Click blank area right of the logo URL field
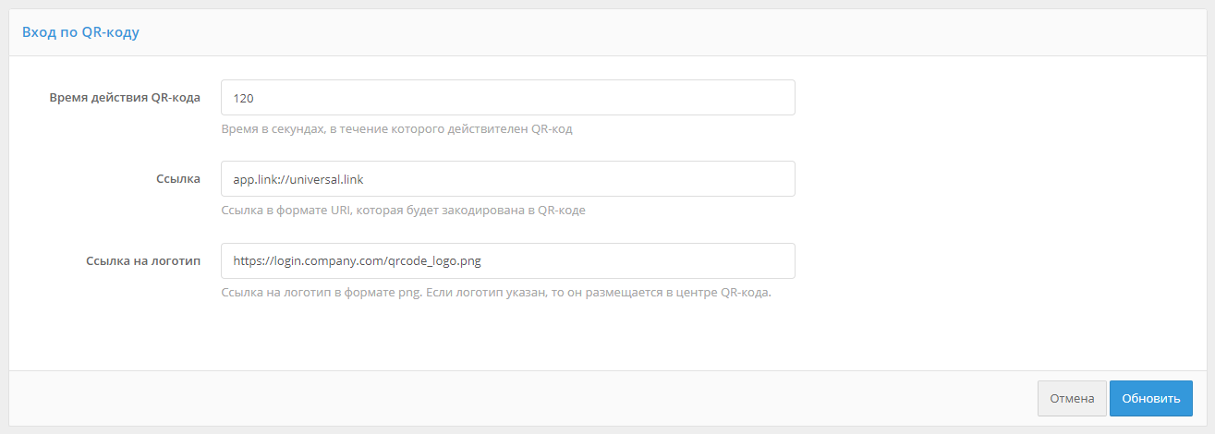 (998, 260)
